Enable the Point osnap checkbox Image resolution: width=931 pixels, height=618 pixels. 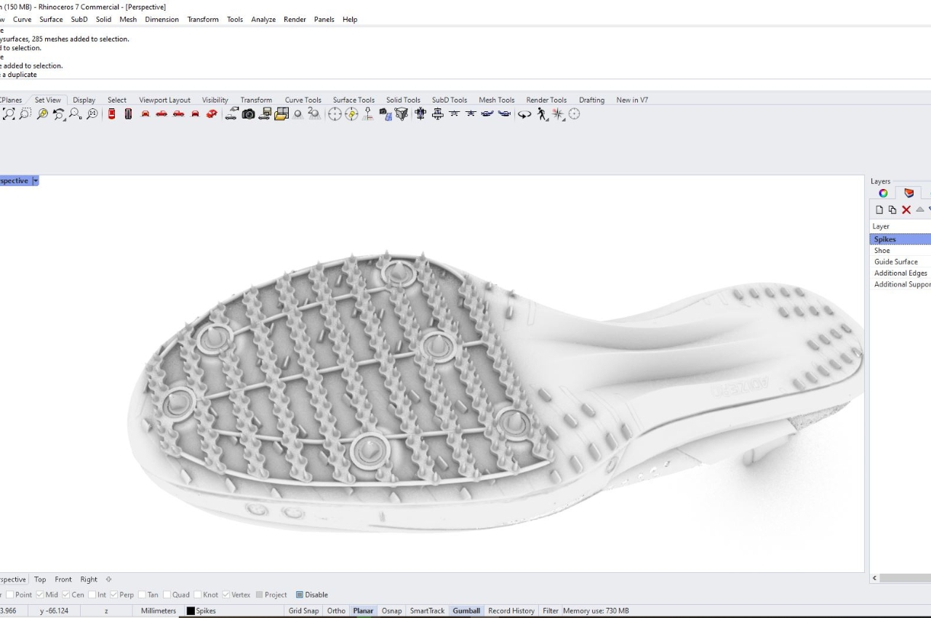(10, 595)
